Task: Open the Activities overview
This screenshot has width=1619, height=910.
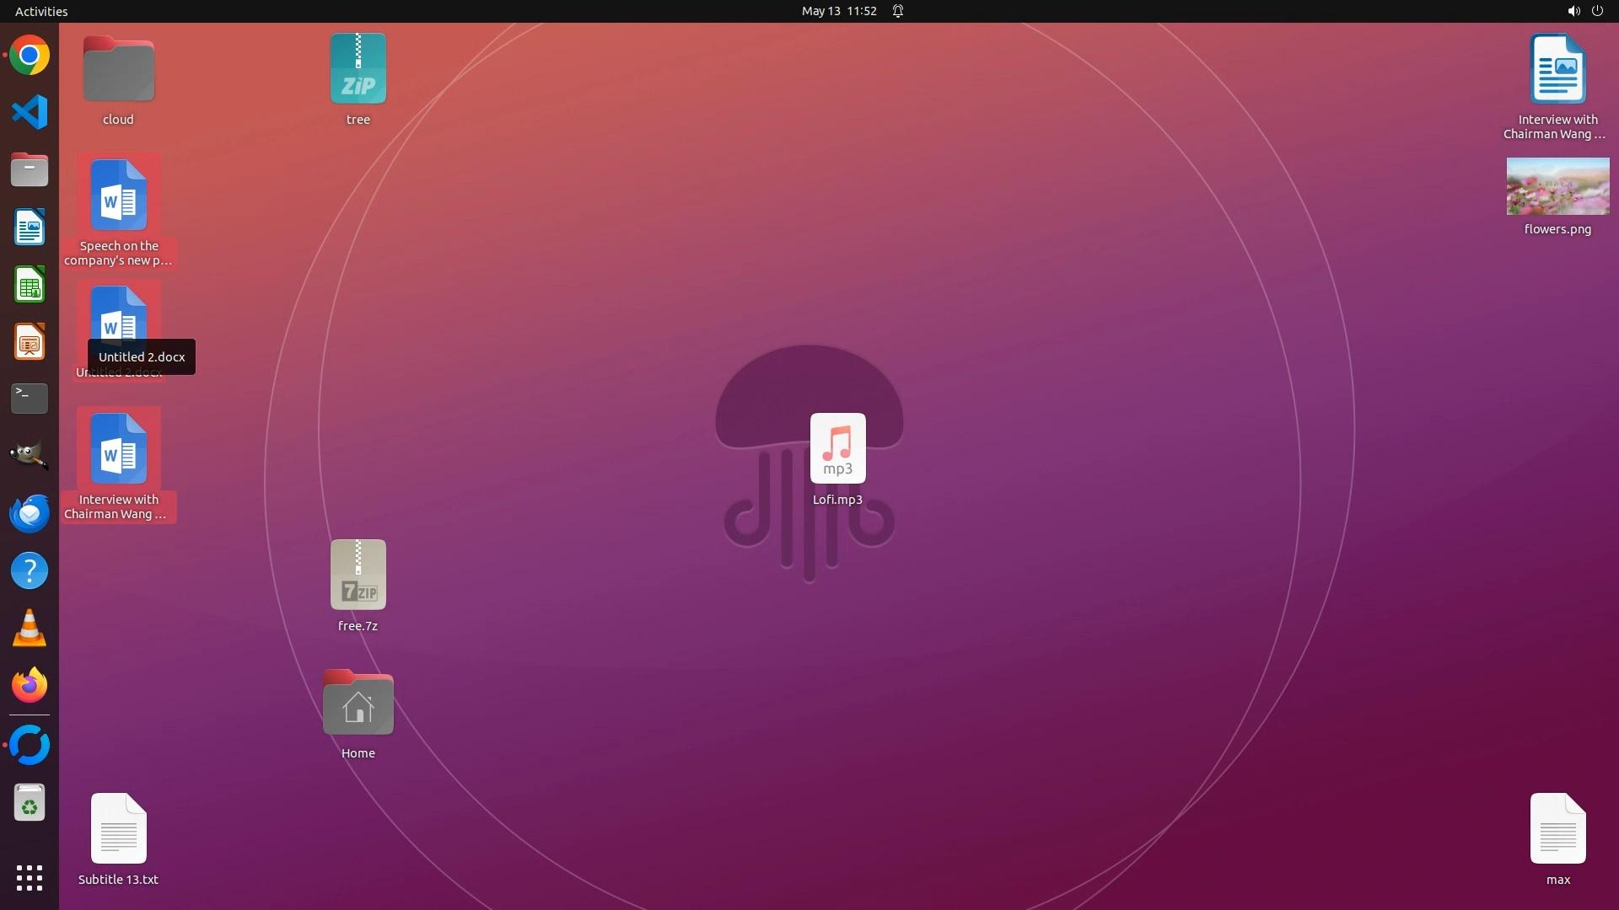Action: point(41,11)
